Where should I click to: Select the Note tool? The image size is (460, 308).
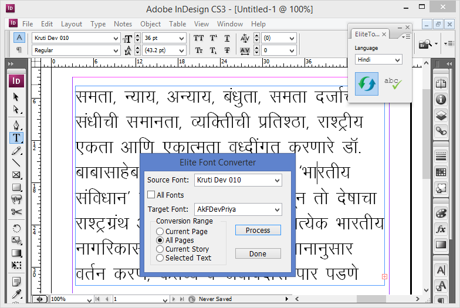pyautogui.click(x=16, y=282)
